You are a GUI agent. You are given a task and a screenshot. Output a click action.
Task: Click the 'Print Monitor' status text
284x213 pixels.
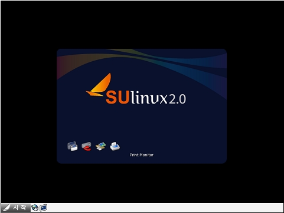(x=142, y=155)
